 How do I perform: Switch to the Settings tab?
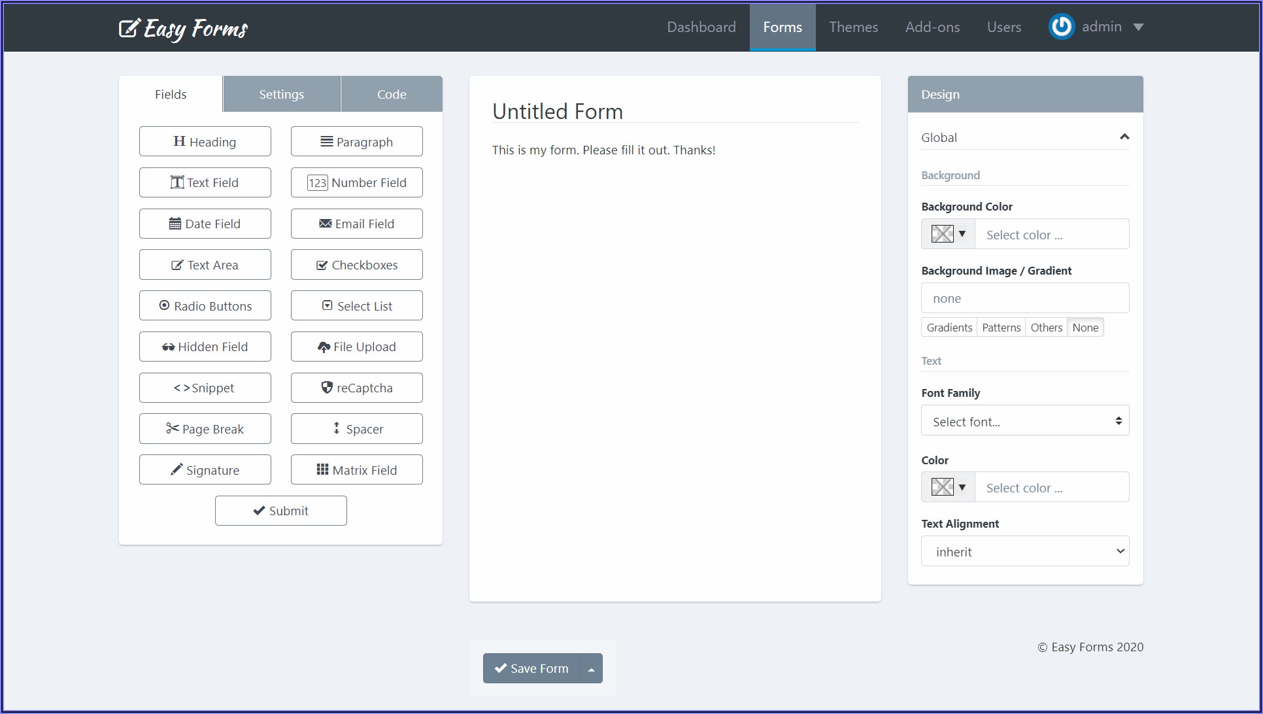coord(281,94)
